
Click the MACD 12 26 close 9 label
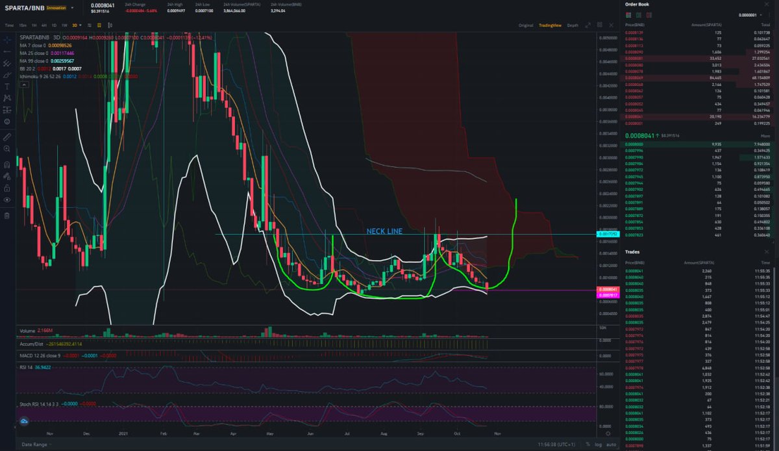(42, 356)
